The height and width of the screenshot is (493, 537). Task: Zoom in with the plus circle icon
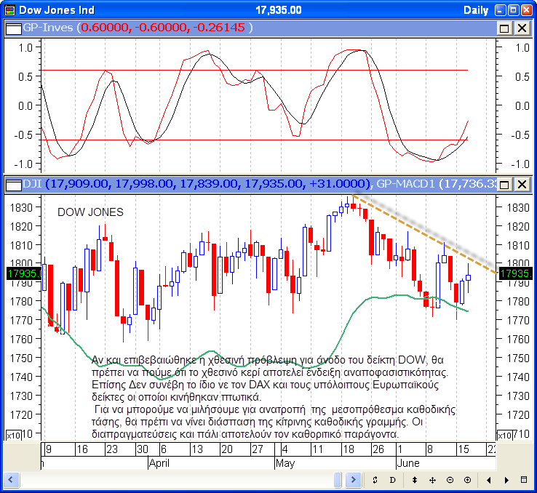(467, 480)
